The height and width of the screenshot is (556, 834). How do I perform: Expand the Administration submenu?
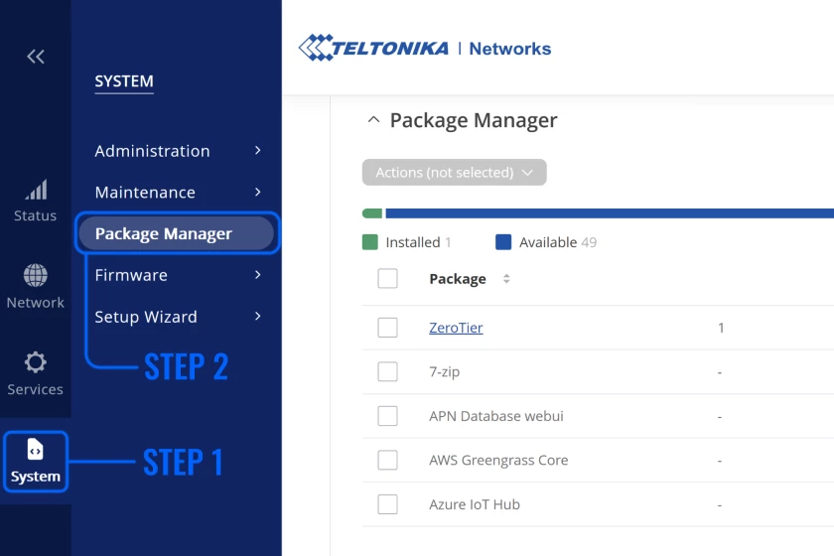pyautogui.click(x=177, y=151)
